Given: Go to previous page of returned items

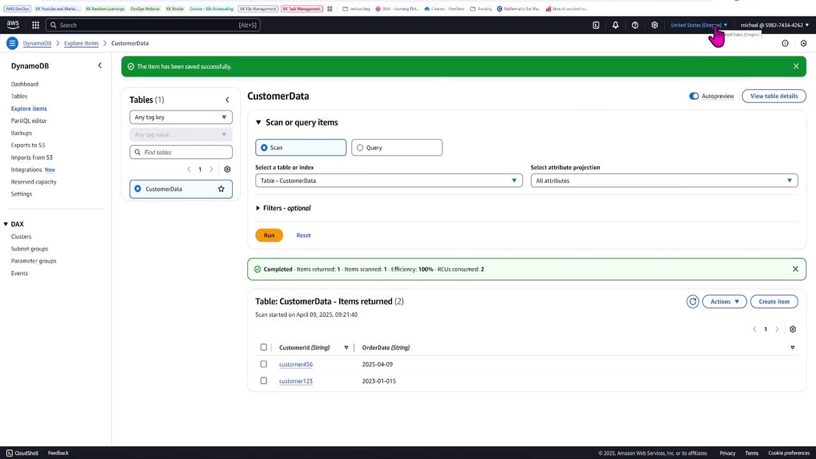Looking at the screenshot, I should point(754,329).
